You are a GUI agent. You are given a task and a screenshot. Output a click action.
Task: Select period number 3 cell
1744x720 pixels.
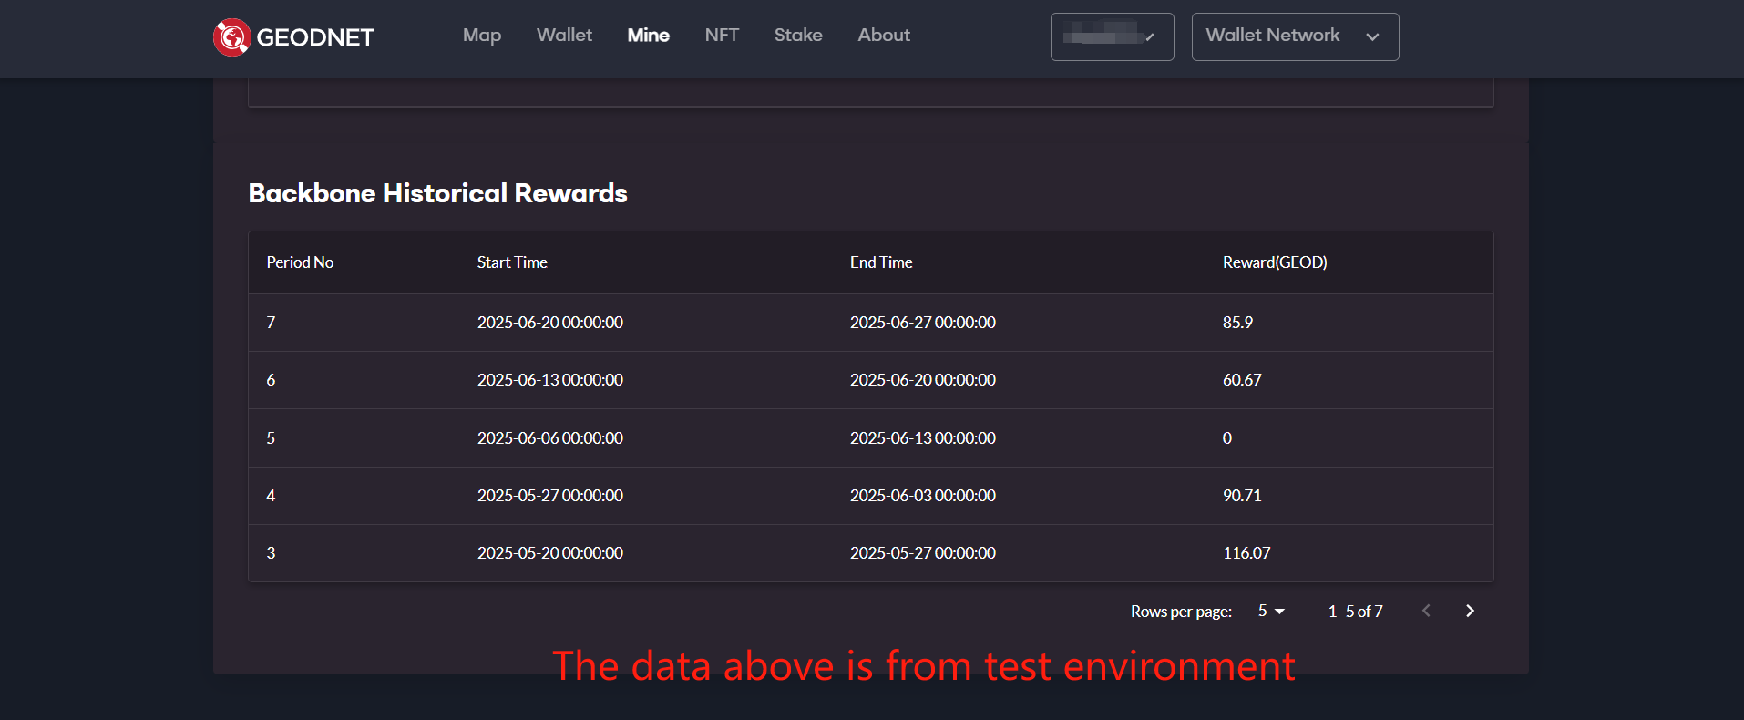point(271,553)
